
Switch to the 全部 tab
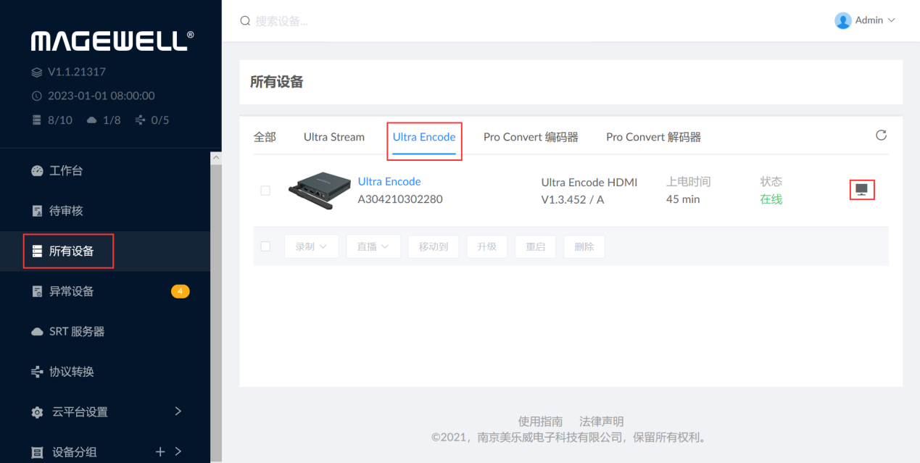265,137
